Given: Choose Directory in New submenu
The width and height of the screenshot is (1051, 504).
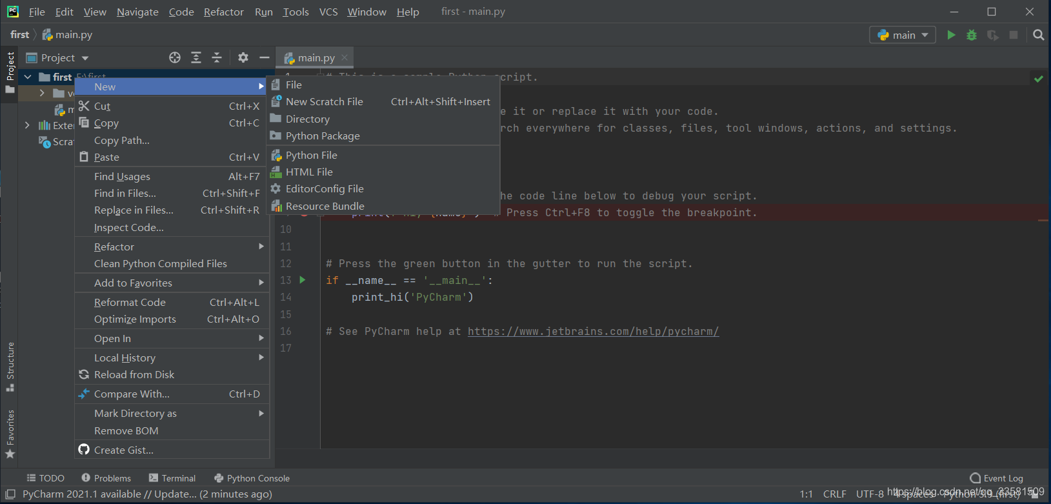Looking at the screenshot, I should 383,119.
